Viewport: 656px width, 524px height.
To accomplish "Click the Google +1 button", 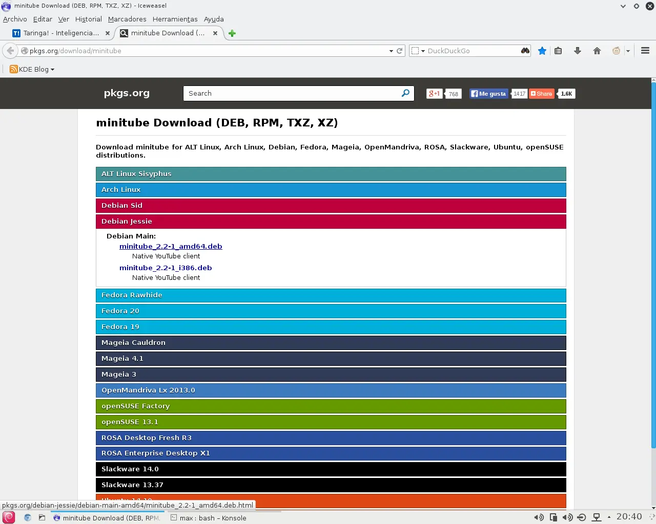I will tap(434, 94).
